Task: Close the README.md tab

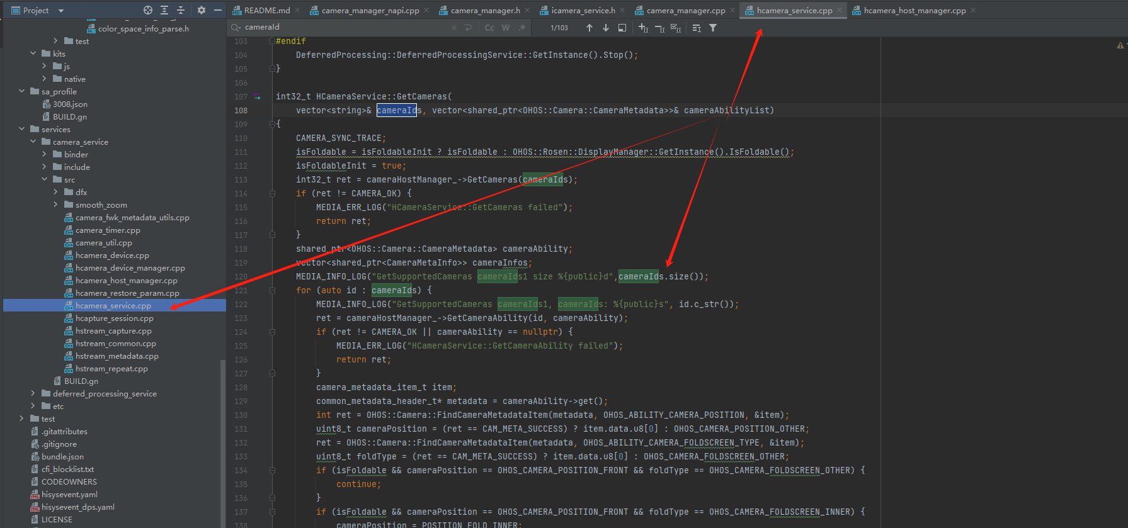Action: click(296, 10)
